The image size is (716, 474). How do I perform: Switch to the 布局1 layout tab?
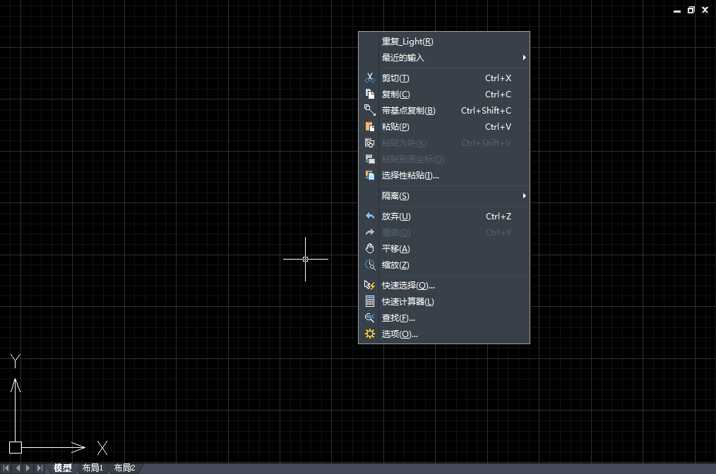coord(93,468)
